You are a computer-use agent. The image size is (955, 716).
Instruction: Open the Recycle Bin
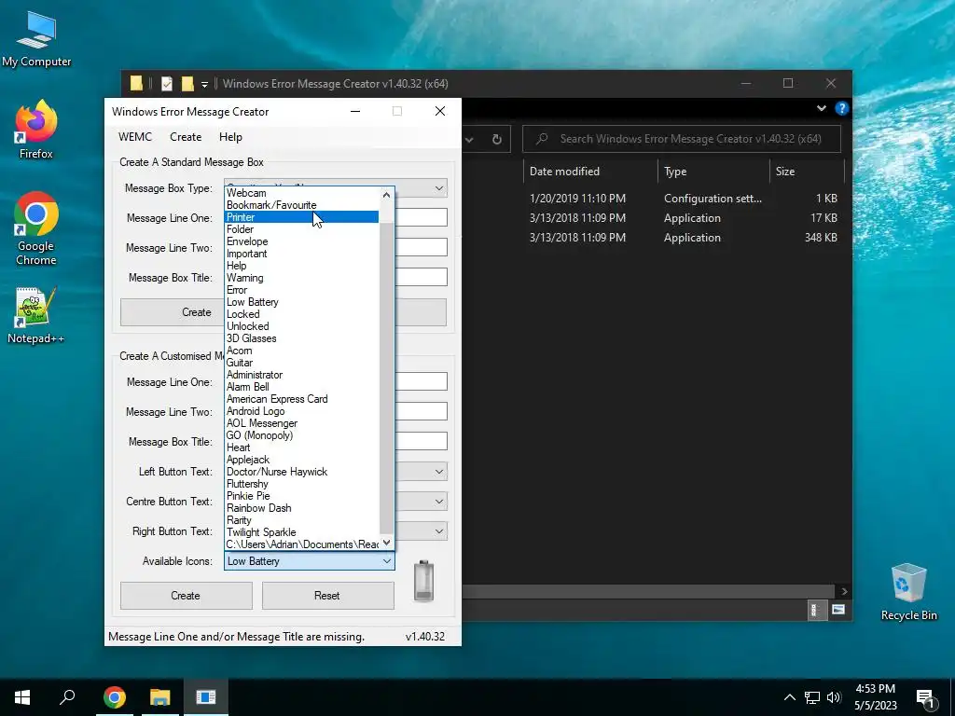(908, 592)
